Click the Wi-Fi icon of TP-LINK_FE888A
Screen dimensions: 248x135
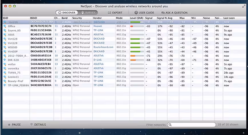(5, 85)
